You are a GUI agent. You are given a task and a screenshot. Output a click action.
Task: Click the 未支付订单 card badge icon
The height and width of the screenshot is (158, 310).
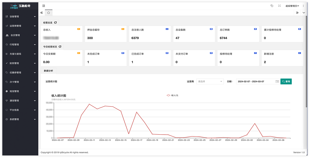[211, 53]
